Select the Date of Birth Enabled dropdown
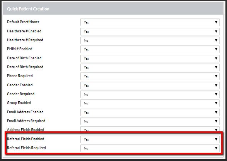The width and height of the screenshot is (227, 161). point(150,59)
